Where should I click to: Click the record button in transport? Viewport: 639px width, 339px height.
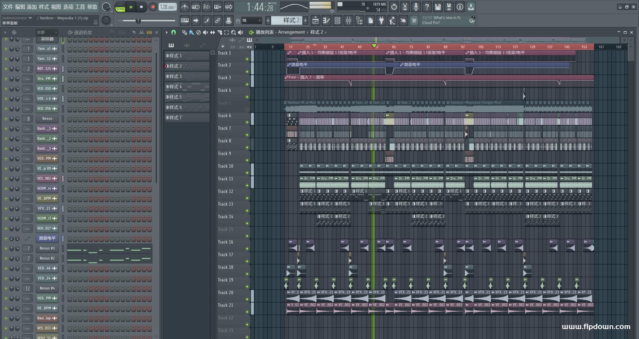(153, 7)
